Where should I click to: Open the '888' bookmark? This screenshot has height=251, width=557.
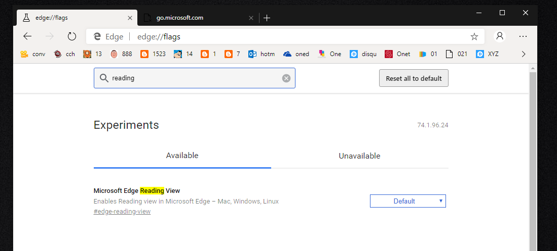coord(121,54)
